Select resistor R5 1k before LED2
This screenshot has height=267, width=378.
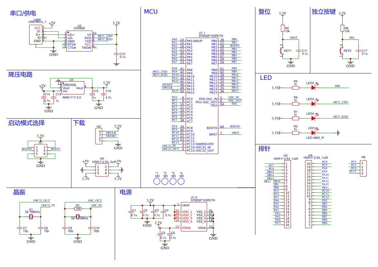coord(296,88)
